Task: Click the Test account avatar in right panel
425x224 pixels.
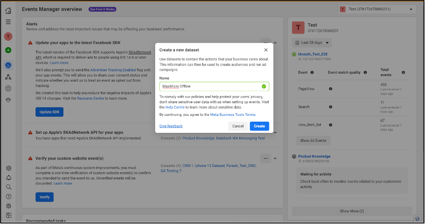Action: [x=298, y=27]
